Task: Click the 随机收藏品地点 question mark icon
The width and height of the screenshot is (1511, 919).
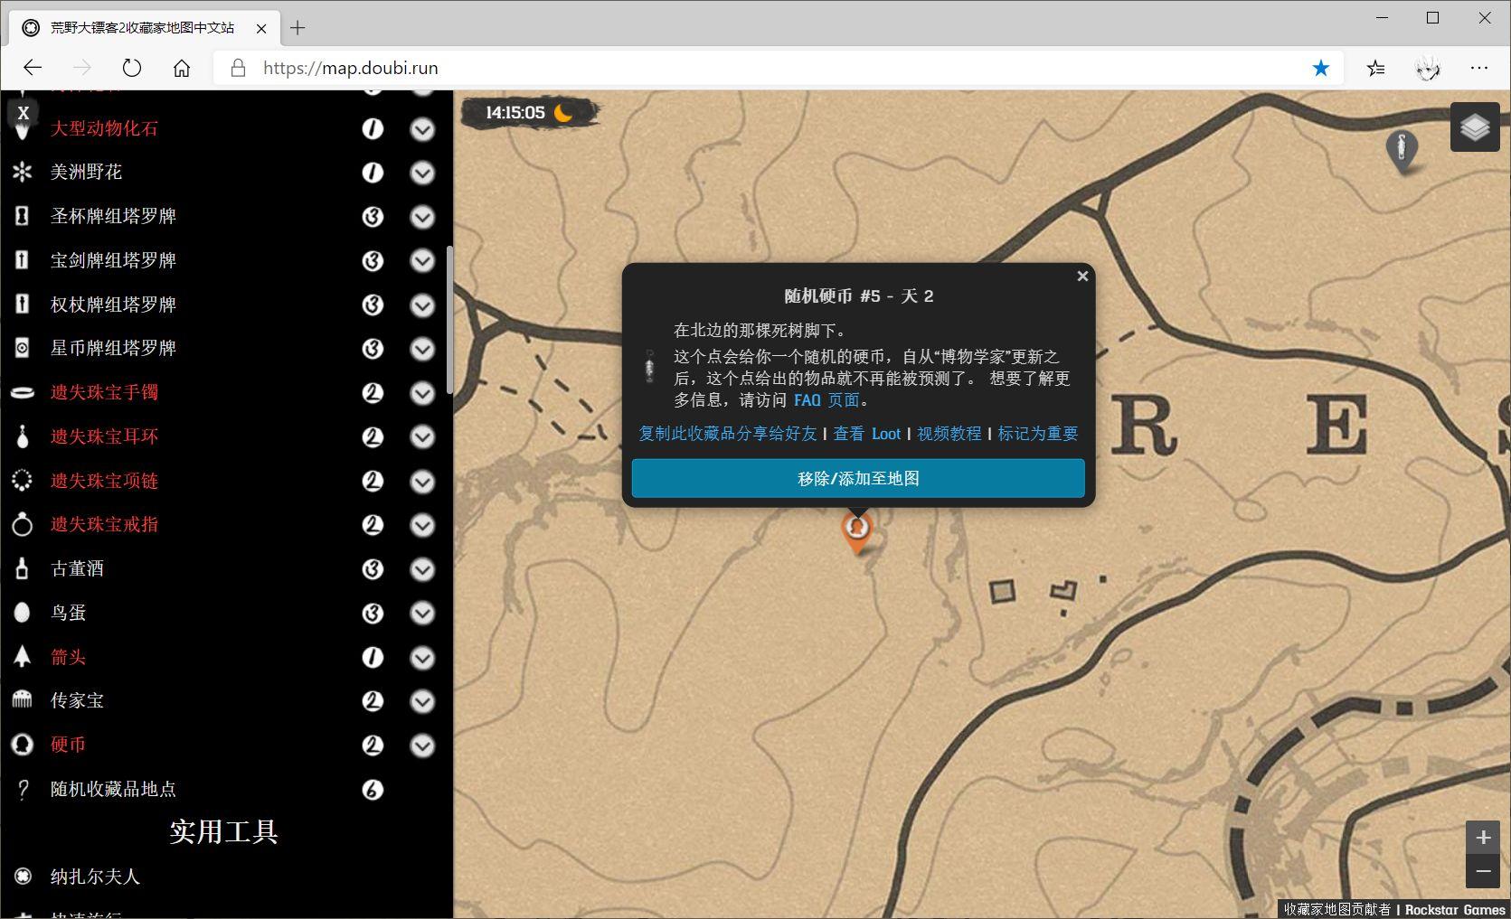Action: click(23, 789)
